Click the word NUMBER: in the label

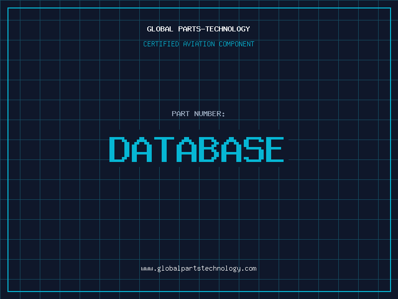tap(210, 114)
